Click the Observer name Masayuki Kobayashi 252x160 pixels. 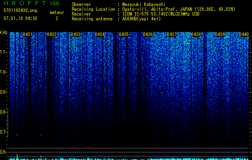click(x=143, y=4)
